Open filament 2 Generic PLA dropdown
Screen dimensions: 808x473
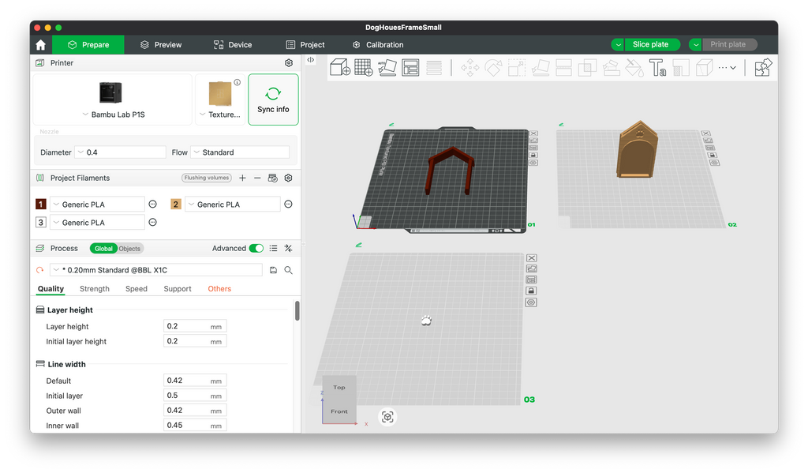(233, 205)
